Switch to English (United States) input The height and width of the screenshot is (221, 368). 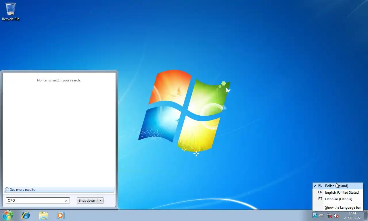338,192
